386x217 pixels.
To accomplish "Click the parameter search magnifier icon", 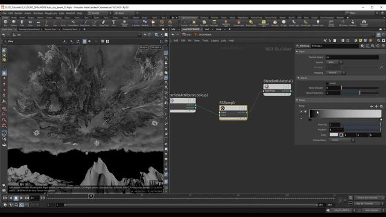I will pyautogui.click(x=373, y=46).
